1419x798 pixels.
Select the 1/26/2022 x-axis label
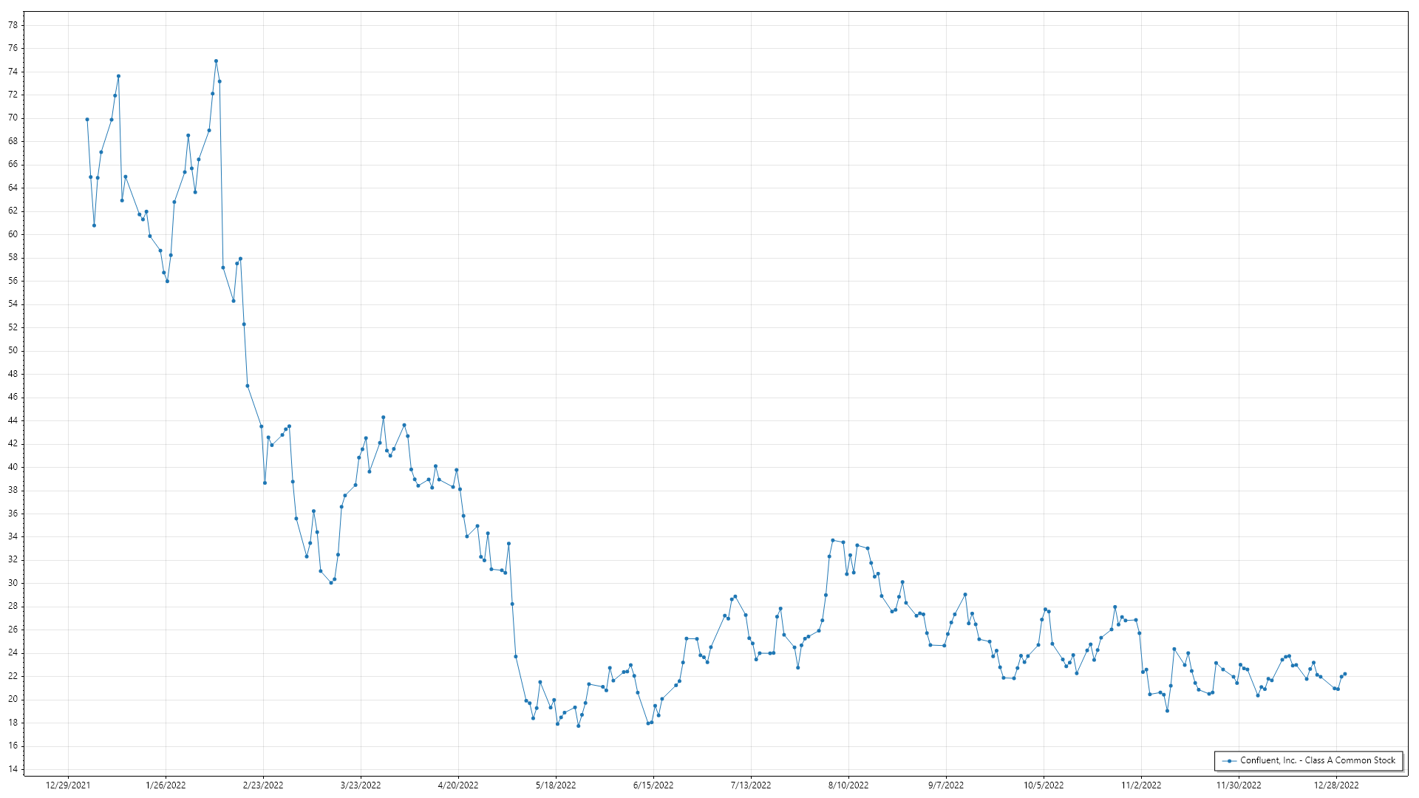coord(166,785)
